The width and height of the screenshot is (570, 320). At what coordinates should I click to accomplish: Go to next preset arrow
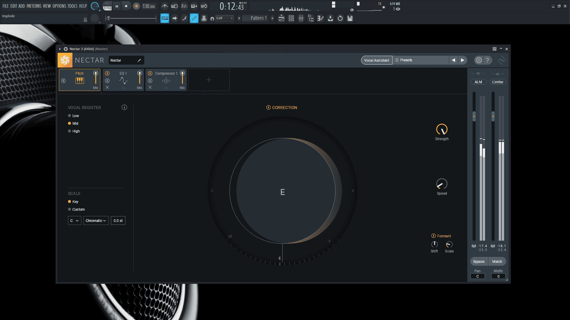463,60
